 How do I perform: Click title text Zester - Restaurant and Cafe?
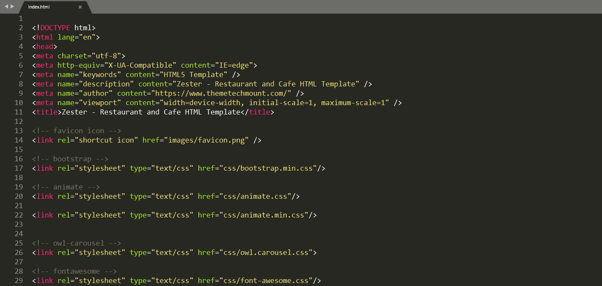tap(151, 112)
